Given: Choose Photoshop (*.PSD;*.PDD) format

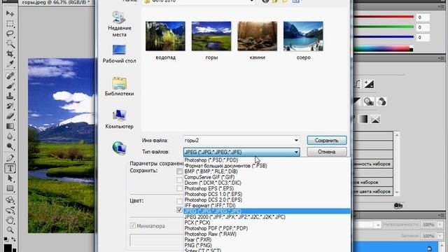Looking at the screenshot, I should (x=267, y=160).
